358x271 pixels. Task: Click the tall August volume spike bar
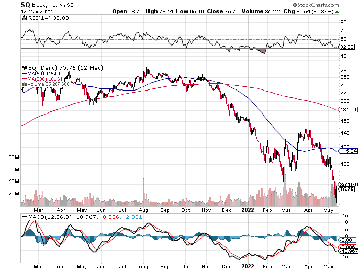click(144, 192)
